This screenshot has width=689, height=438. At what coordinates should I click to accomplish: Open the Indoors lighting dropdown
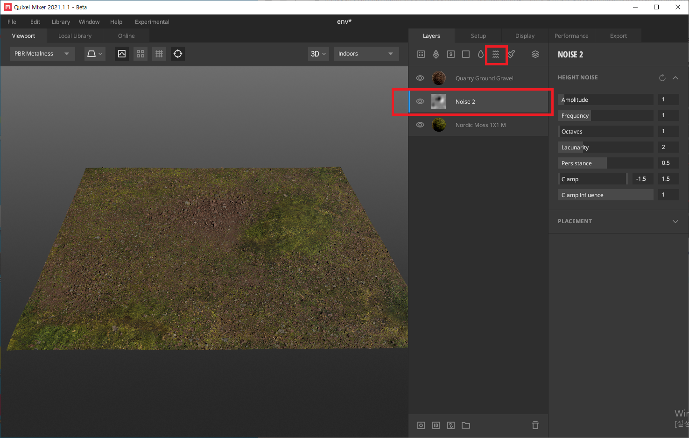366,54
